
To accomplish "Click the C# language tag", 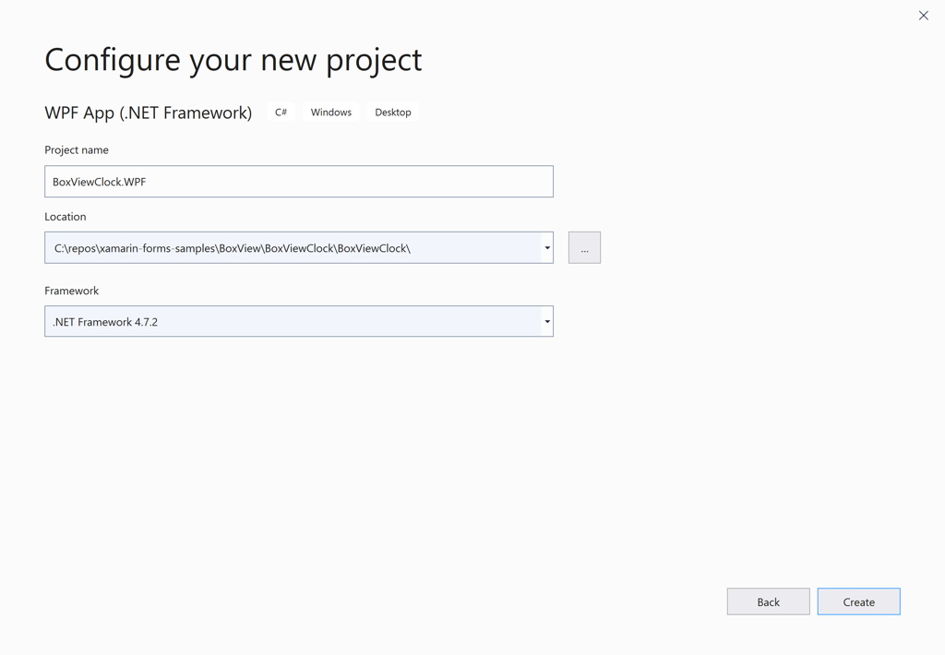I will pyautogui.click(x=281, y=112).
